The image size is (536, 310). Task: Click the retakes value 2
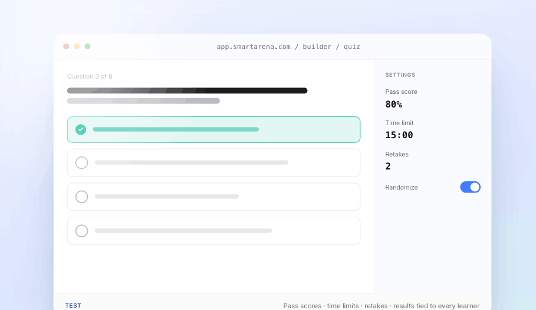click(x=388, y=167)
